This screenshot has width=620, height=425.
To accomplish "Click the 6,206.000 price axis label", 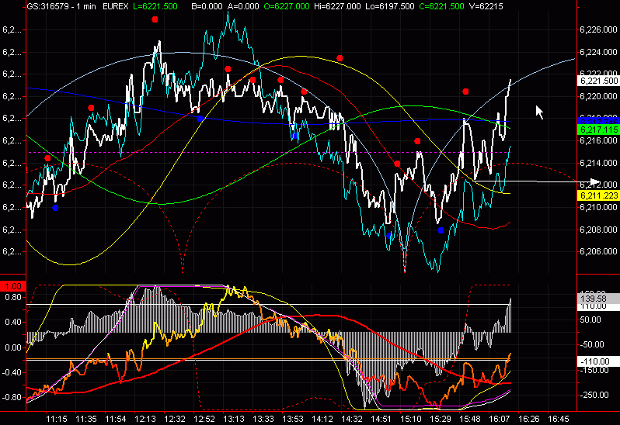I will 598,251.
